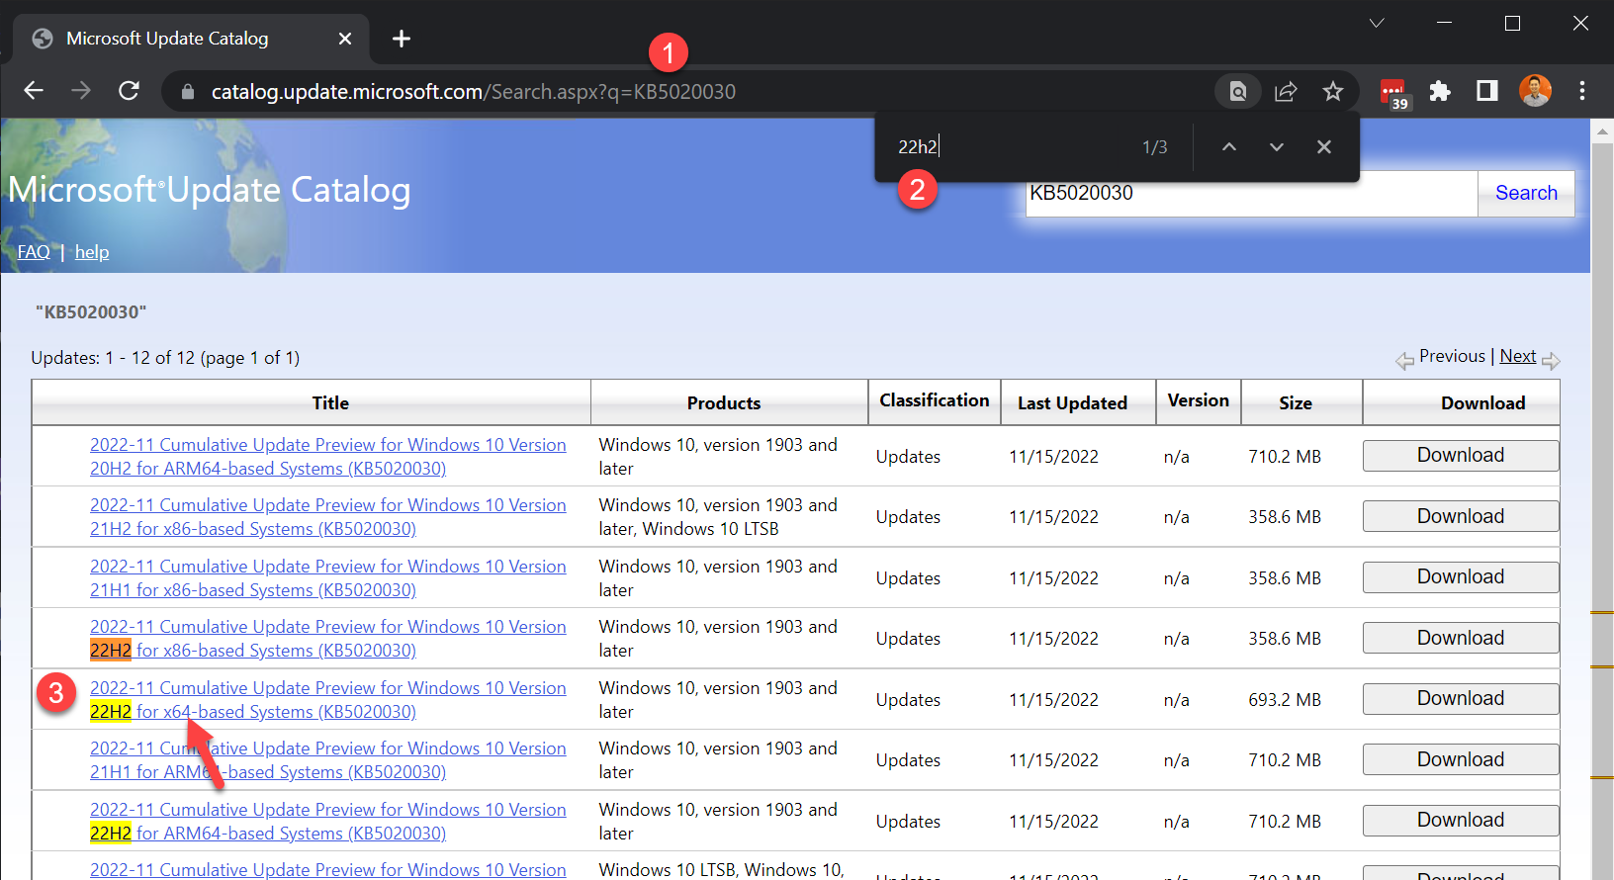Open the profile avatar menu
Image resolution: width=1614 pixels, height=880 pixels.
coord(1535,91)
